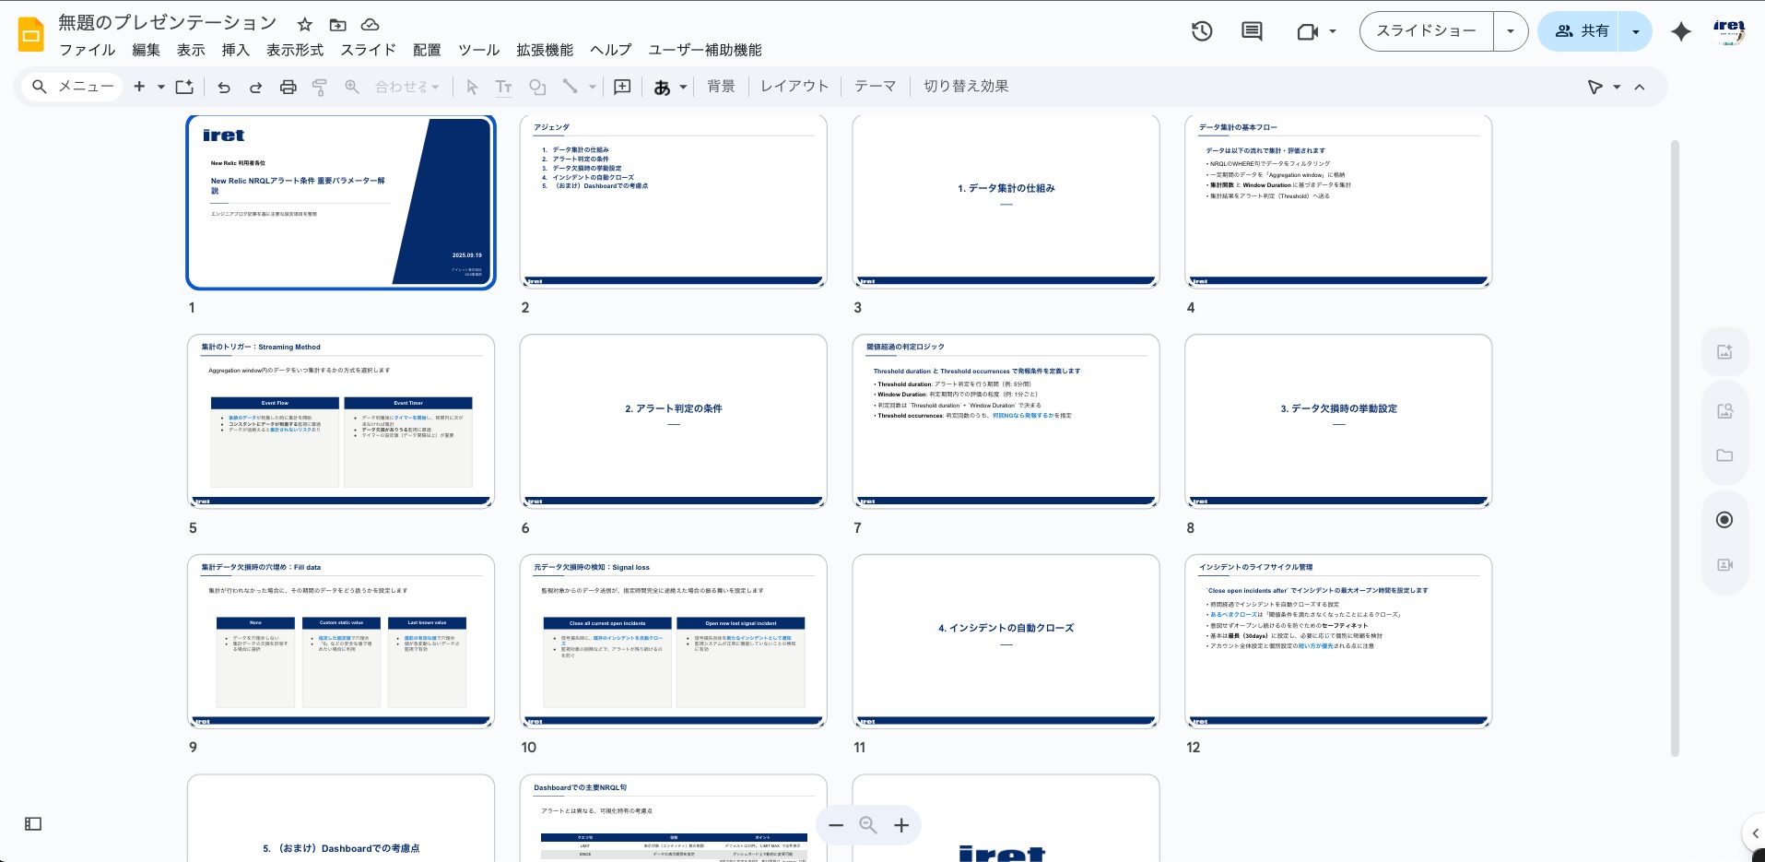Screen dimensions: 1765x862
Task: Open the 背景 background button
Action: pyautogui.click(x=721, y=86)
